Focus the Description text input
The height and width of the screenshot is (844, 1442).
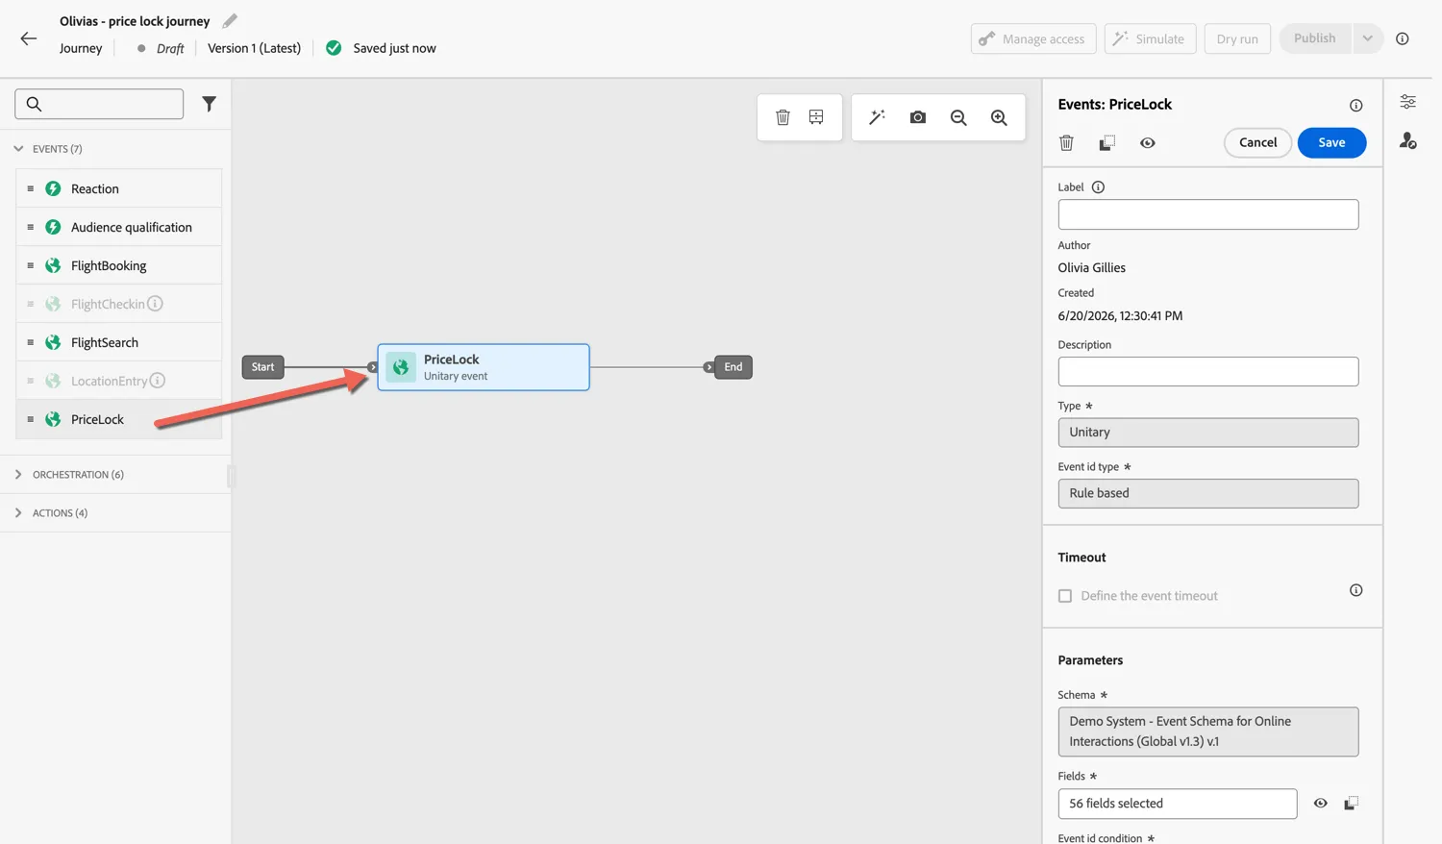[1208, 371]
